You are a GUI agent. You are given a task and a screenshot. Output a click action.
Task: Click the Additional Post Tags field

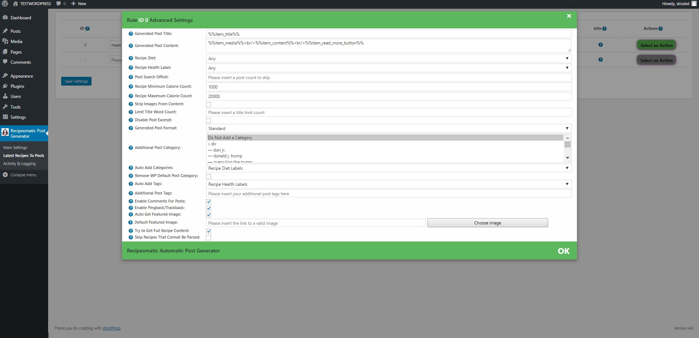pos(388,194)
